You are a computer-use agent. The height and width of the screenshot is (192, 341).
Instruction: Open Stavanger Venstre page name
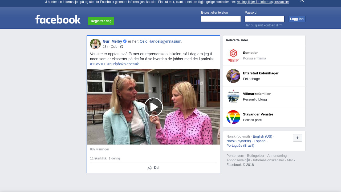click(258, 114)
